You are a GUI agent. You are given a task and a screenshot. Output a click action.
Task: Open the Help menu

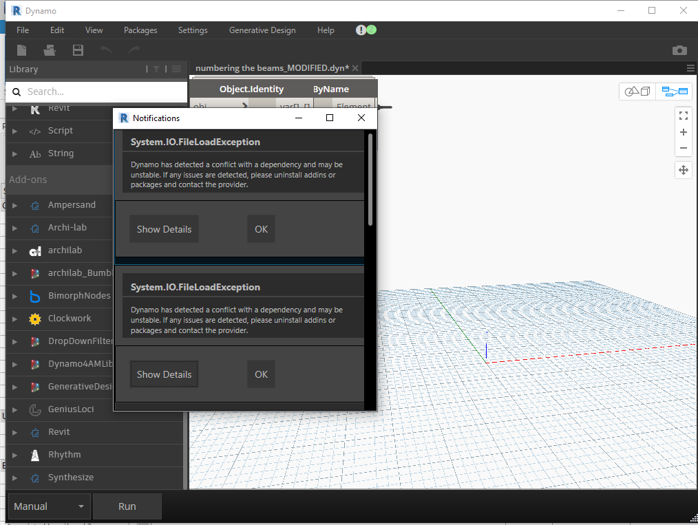point(326,30)
